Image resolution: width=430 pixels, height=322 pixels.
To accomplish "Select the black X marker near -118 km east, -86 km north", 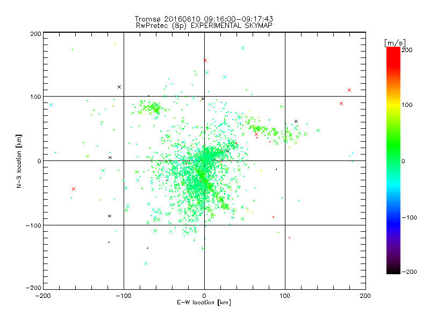I will point(110,216).
